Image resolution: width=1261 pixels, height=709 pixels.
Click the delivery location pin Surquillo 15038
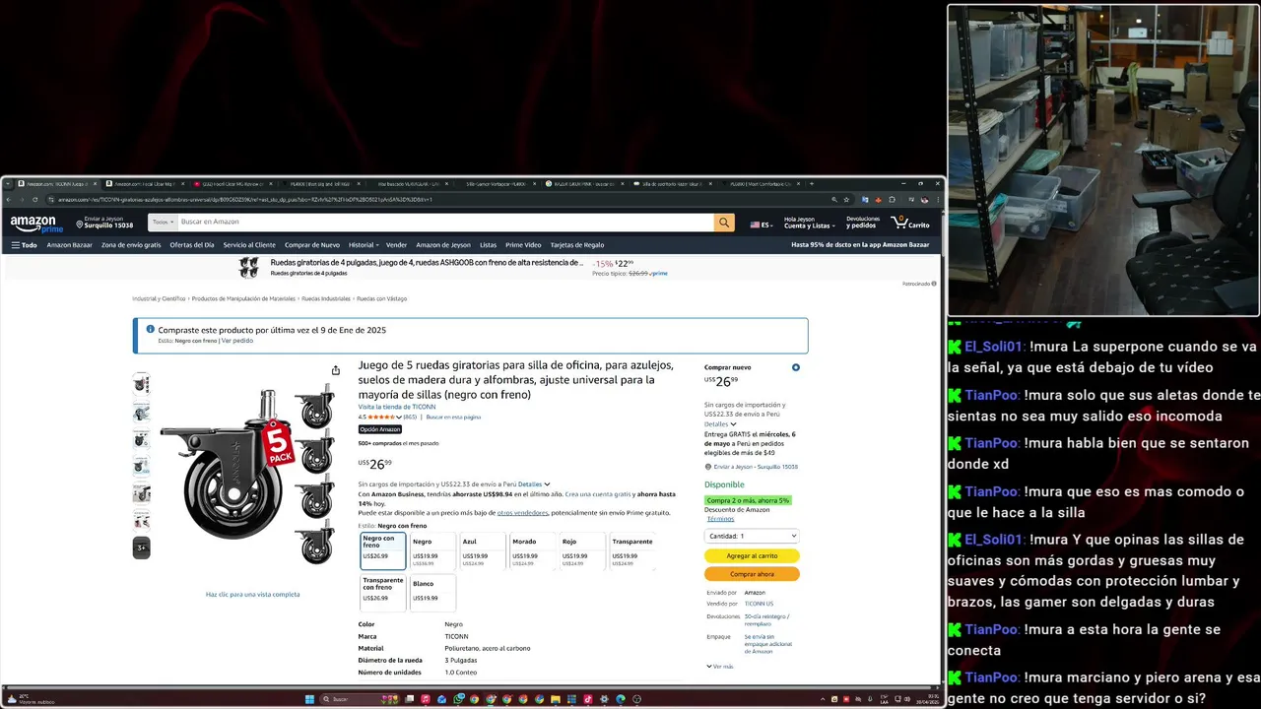[x=104, y=223]
